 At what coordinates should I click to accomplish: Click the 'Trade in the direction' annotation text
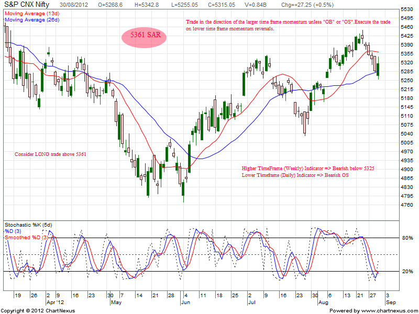[288, 25]
